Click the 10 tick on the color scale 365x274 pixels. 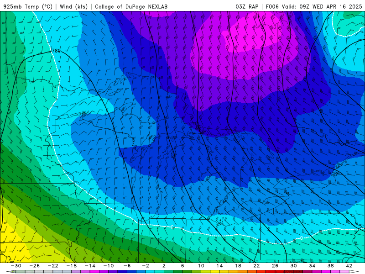tap(201, 266)
